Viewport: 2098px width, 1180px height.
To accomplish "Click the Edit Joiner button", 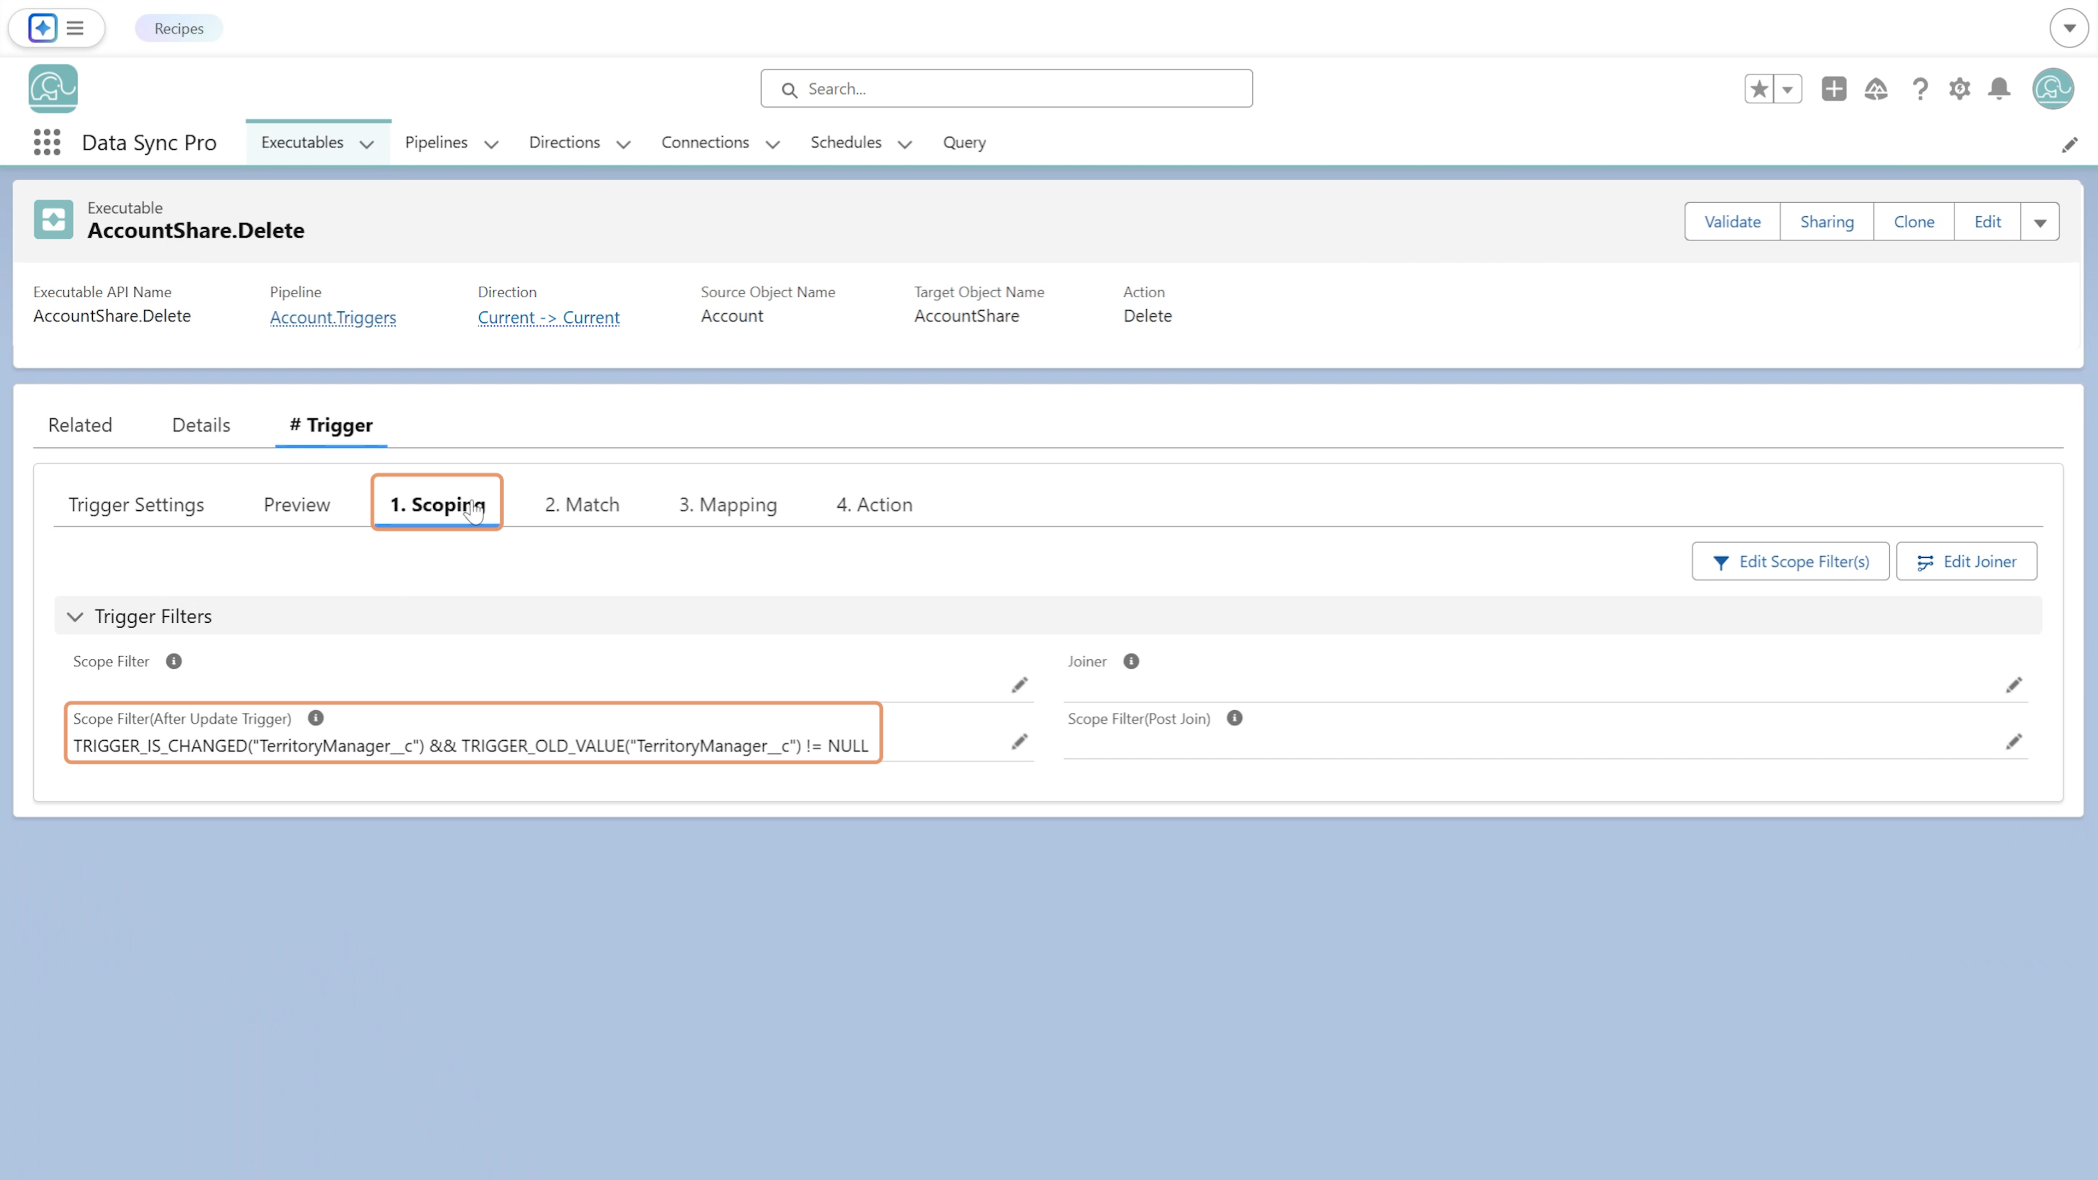I will pos(1967,562).
